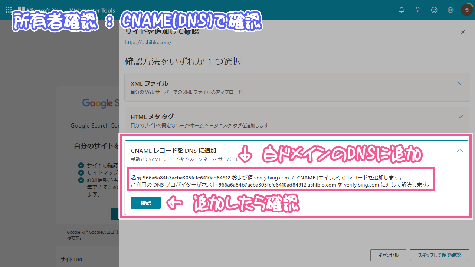This screenshot has height=267, width=475.
Task: Close the add-site dialog with X
Action: point(463,32)
